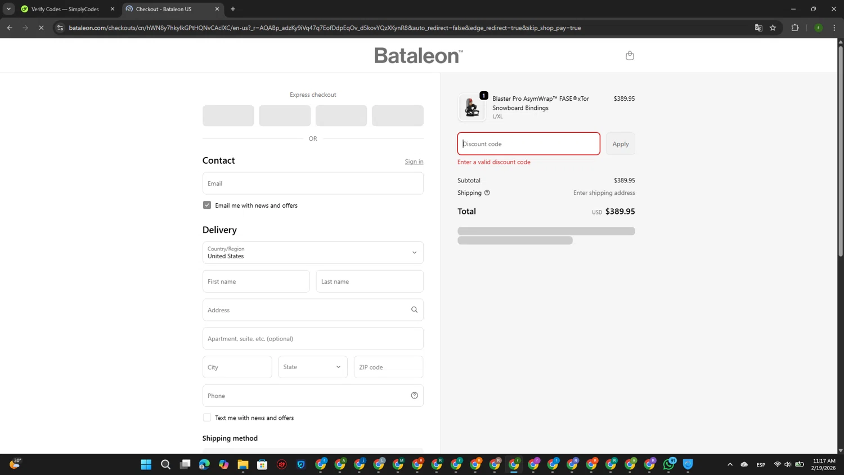The height and width of the screenshot is (475, 844).
Task: Click the Last name field
Action: pyautogui.click(x=370, y=281)
